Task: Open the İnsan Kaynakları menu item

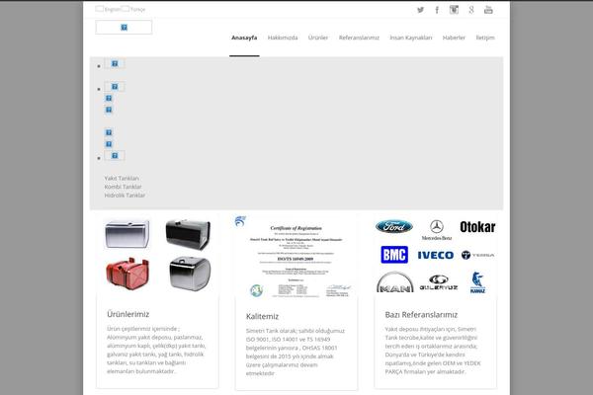Action: point(411,38)
